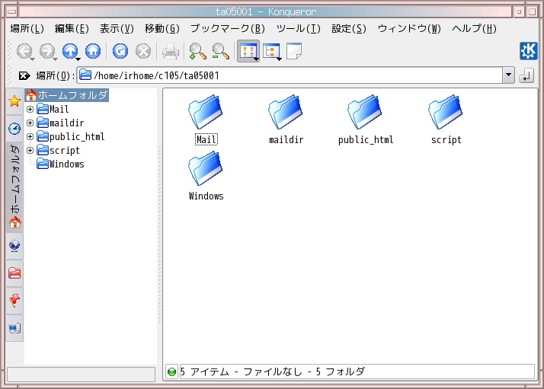Open the 移動(G) menu
This screenshot has width=544, height=389.
click(x=162, y=28)
